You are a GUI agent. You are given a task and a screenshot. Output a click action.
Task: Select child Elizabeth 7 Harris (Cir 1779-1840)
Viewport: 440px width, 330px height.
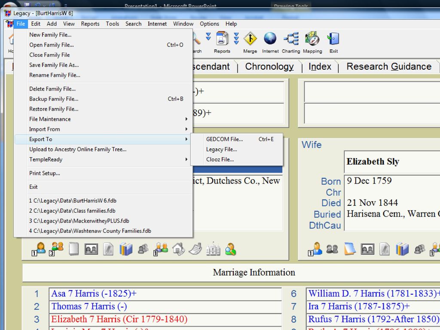(x=165, y=319)
